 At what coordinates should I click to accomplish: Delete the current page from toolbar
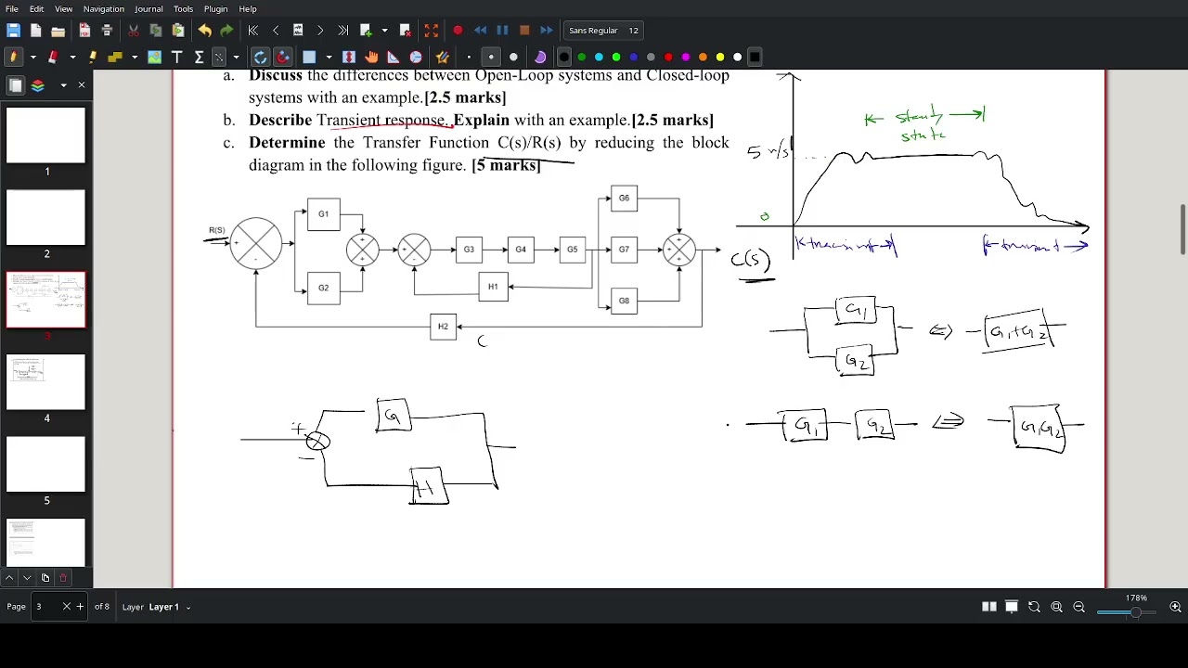point(406,31)
